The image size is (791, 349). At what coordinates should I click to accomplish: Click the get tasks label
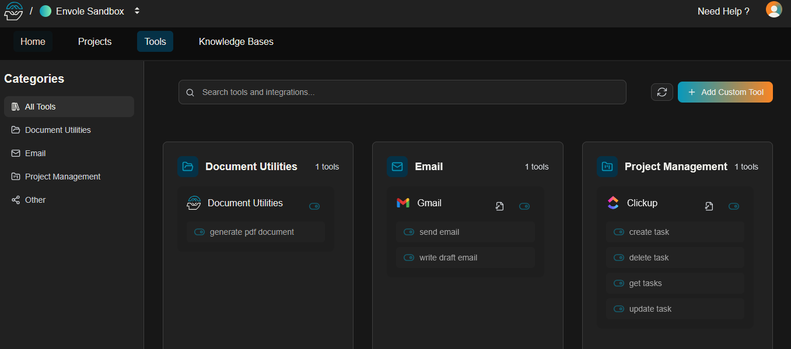[x=646, y=283]
